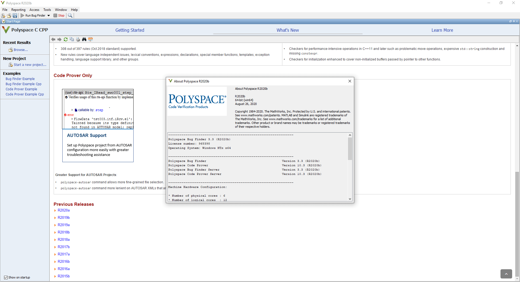Click the Polyspace logo image in About dialog

197,101
